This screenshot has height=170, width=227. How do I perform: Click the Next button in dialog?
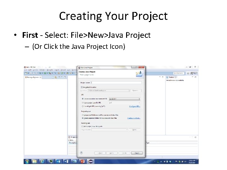pyautogui.click(x=112, y=153)
